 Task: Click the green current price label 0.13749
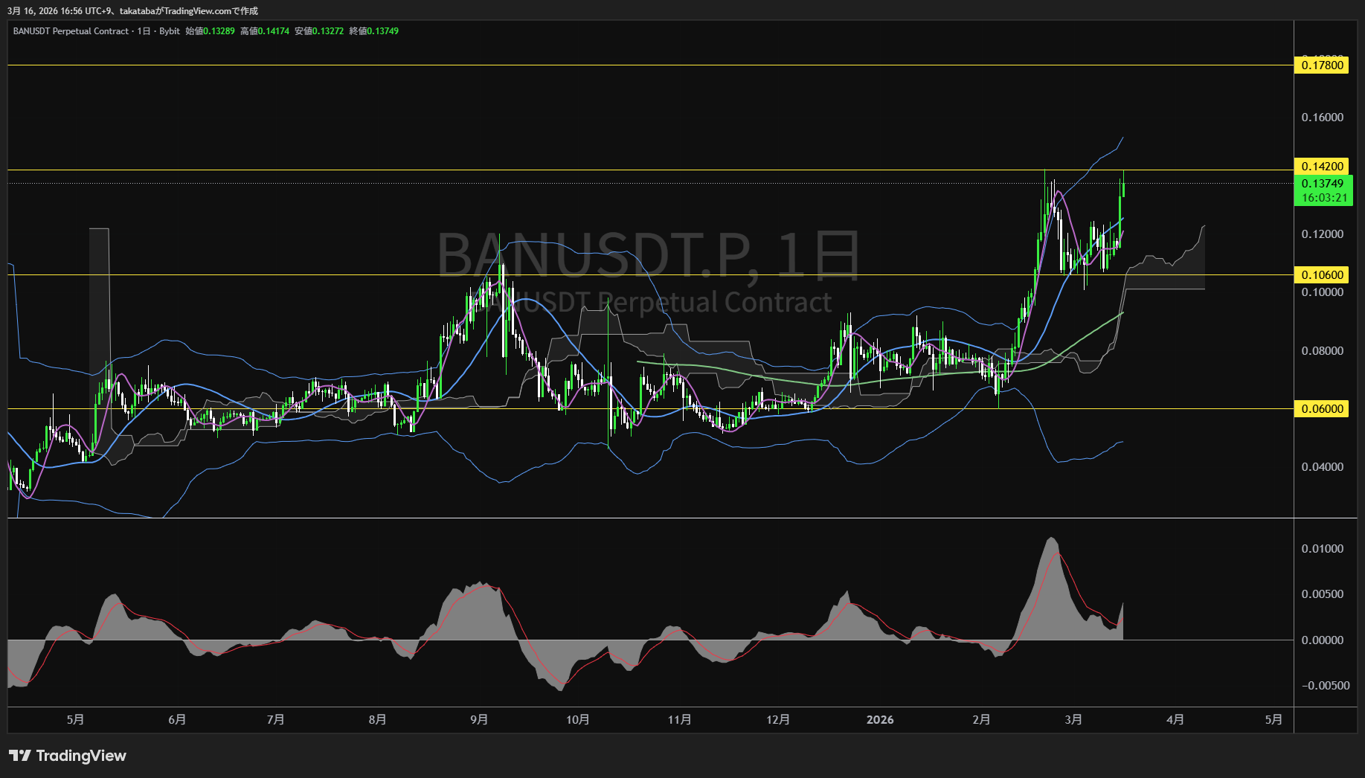pos(1323,184)
